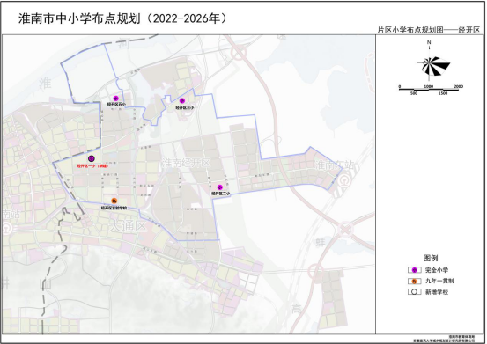
Task: Select the purple marker above 经开区三小 label
Action: [x=182, y=100]
